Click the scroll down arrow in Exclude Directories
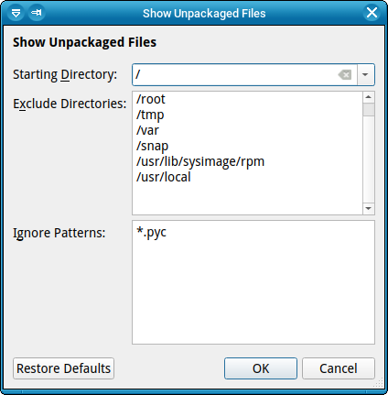 tap(369, 208)
